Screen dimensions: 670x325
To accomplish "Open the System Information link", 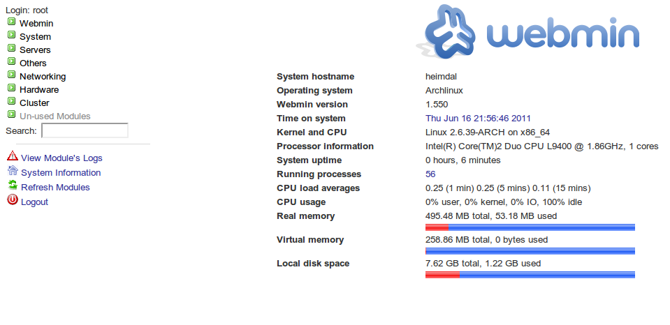I will coord(61,173).
